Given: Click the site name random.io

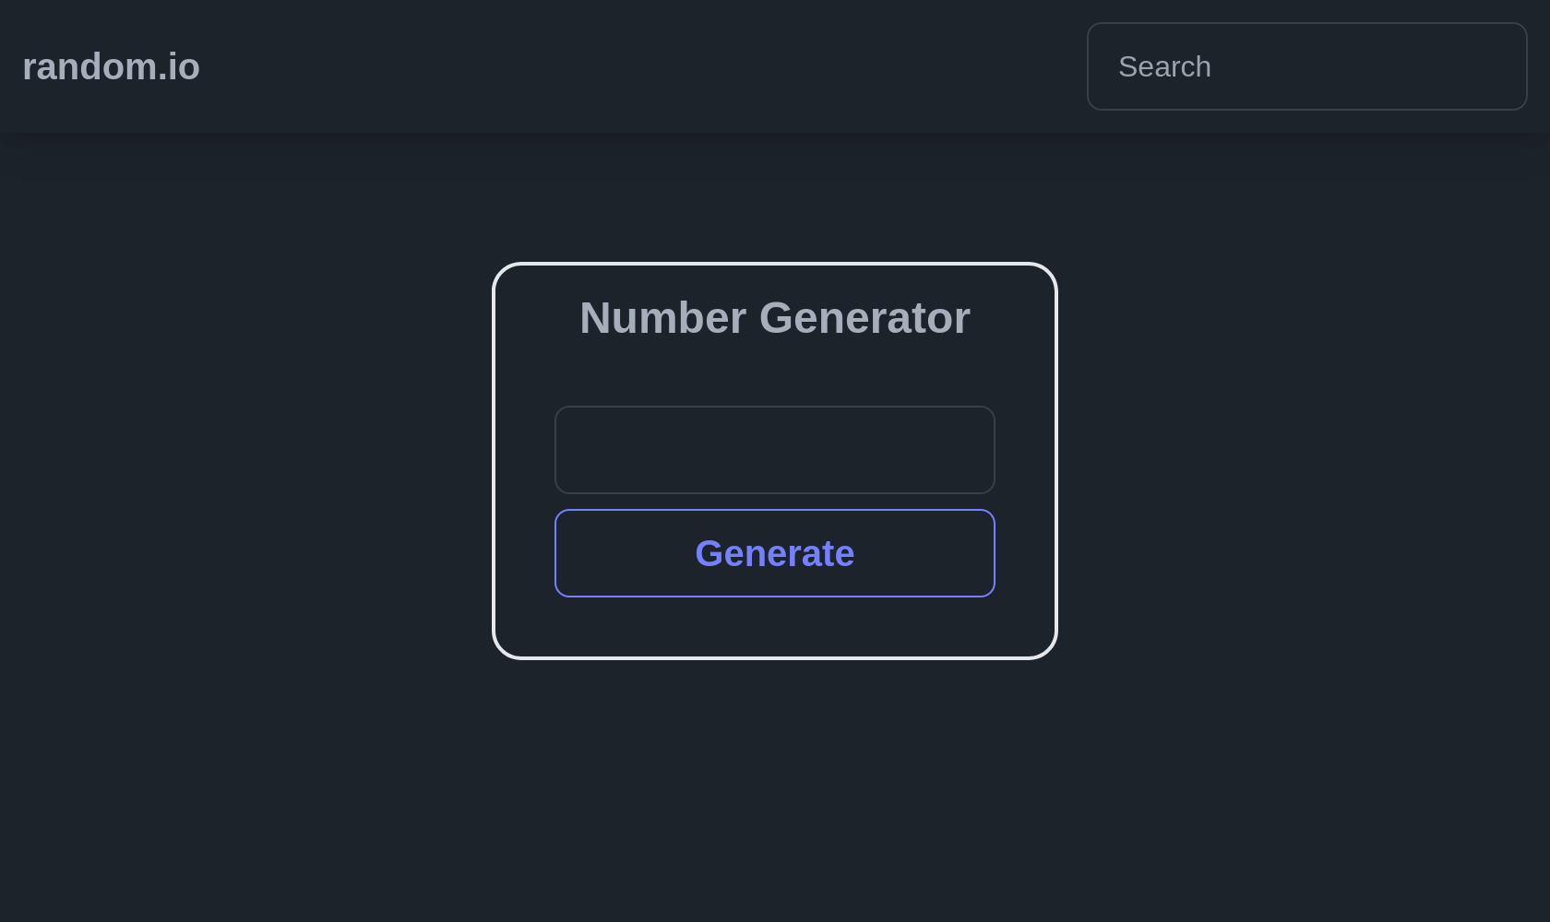Looking at the screenshot, I should (111, 66).
